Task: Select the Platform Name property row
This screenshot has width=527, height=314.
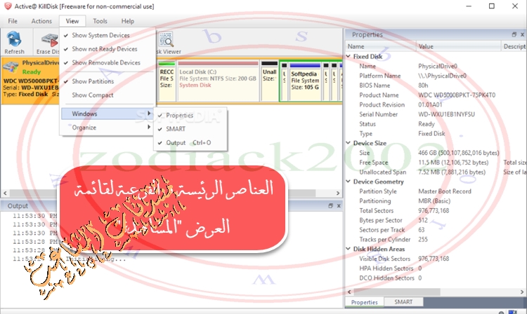Action: pos(436,76)
